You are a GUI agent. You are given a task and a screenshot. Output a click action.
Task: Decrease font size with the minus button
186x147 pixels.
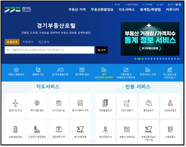pyautogui.click(x=177, y=5)
